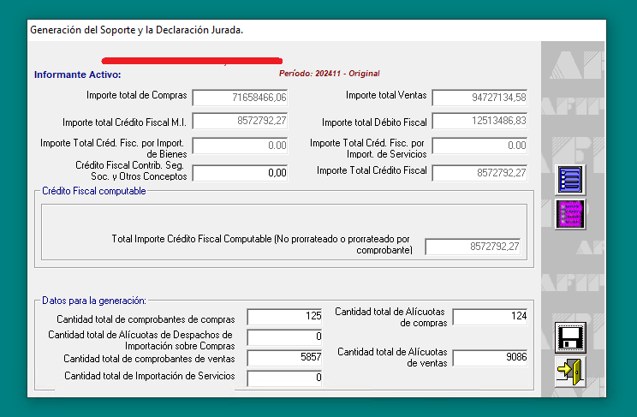Click Créd. Fisc. por Import. de Bienes field

(240, 146)
